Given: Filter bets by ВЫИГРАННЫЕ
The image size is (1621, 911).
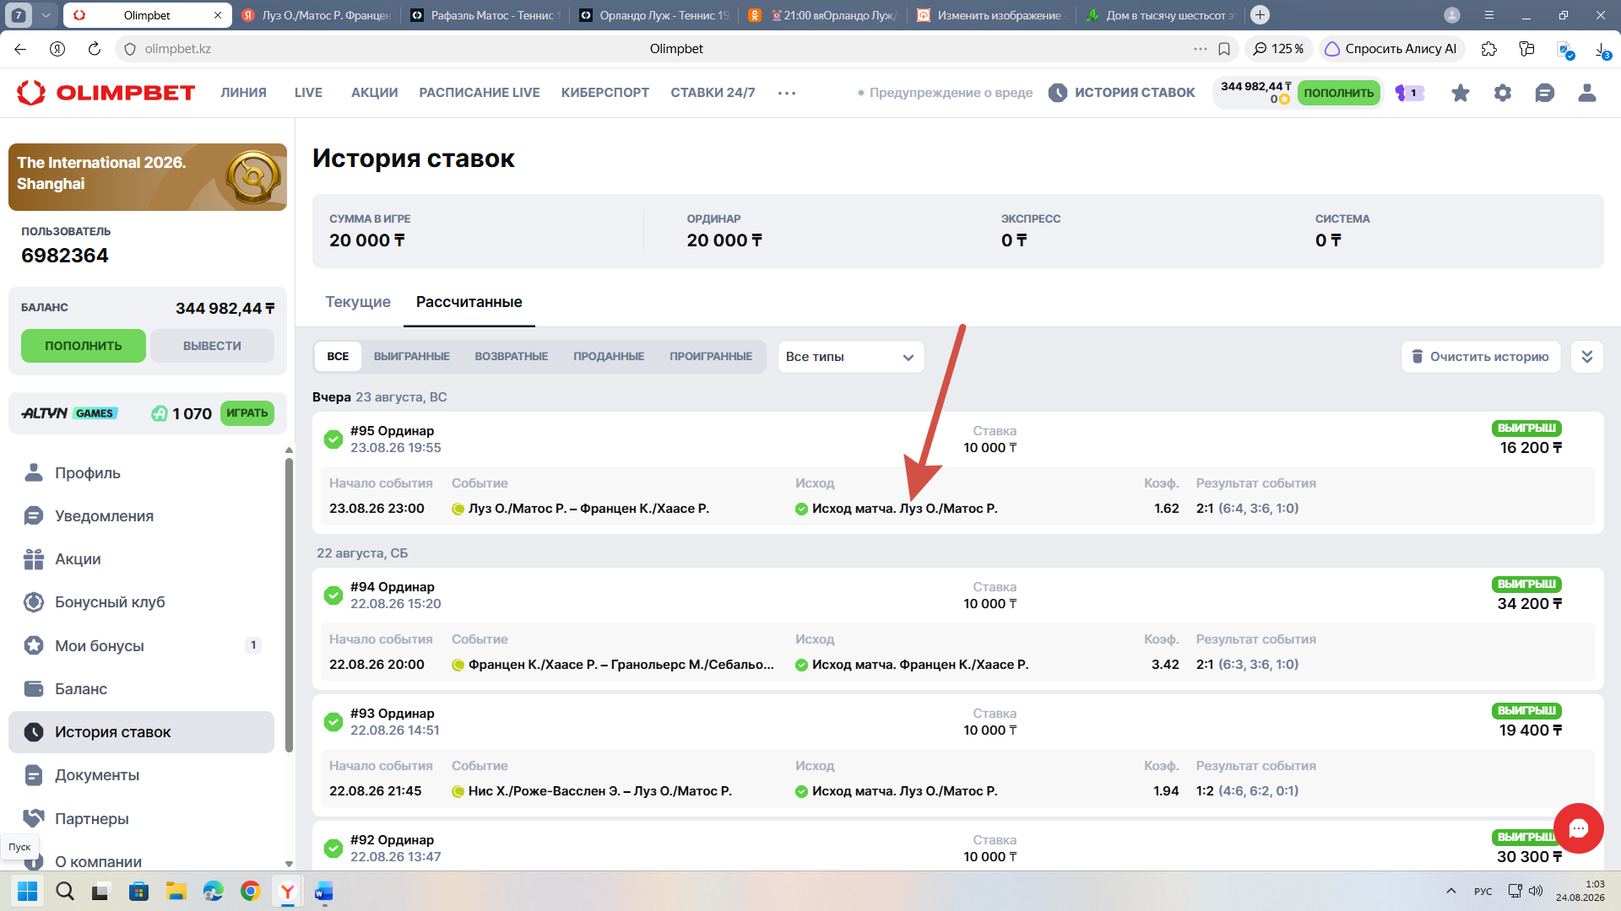Looking at the screenshot, I should pyautogui.click(x=411, y=357).
